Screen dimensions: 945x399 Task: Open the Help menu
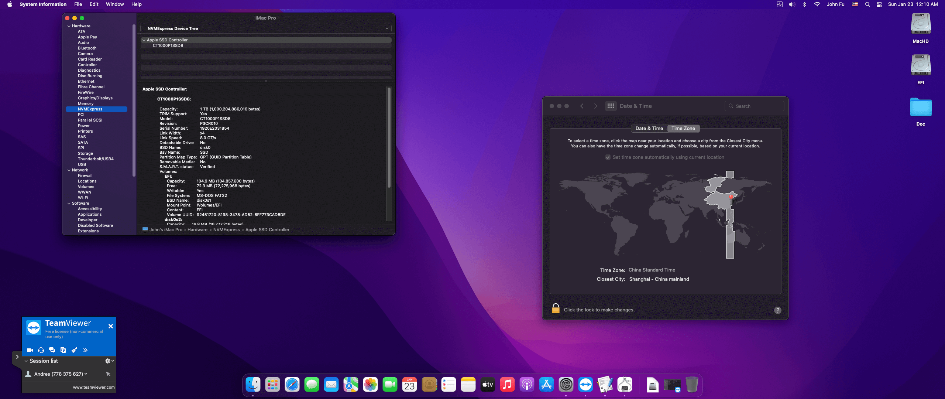click(x=137, y=4)
